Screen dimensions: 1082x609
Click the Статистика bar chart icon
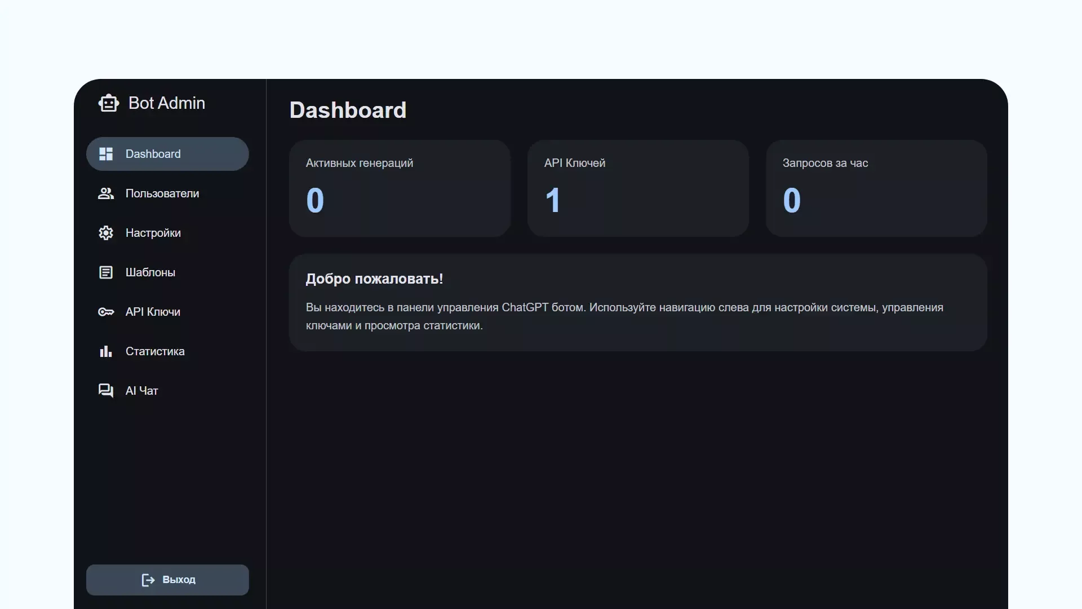tap(106, 351)
